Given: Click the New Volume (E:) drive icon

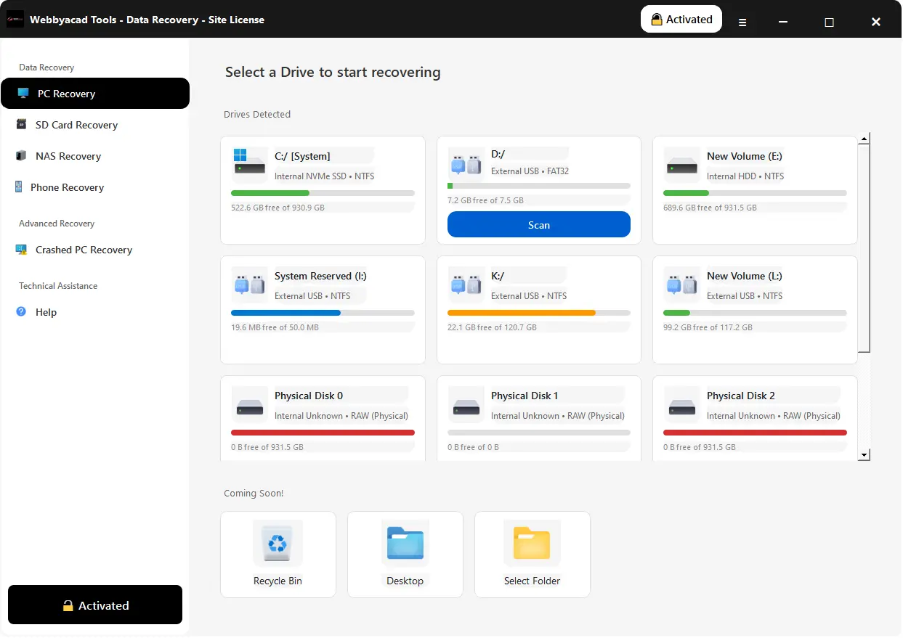Looking at the screenshot, I should pos(681,165).
